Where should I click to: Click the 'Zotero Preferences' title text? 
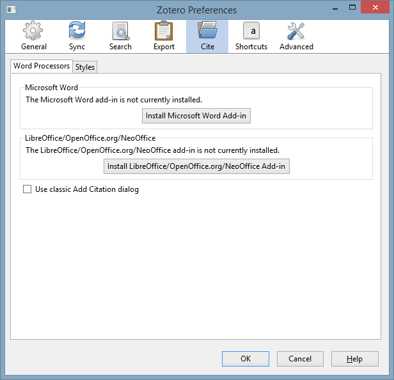(196, 10)
